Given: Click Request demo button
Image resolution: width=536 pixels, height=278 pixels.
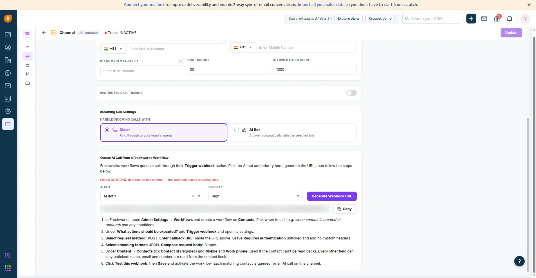Looking at the screenshot, I should [x=380, y=19].
